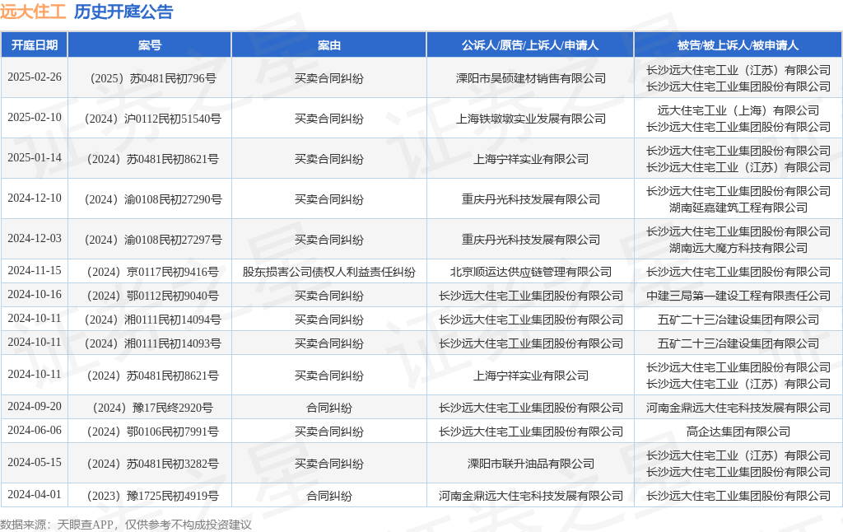The height and width of the screenshot is (532, 843).
Task: Click the date 2024-12-03
Action: pos(35,238)
